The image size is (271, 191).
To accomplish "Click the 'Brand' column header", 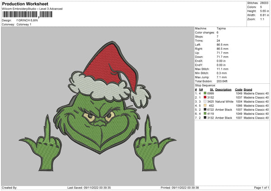I will coord(248,90).
